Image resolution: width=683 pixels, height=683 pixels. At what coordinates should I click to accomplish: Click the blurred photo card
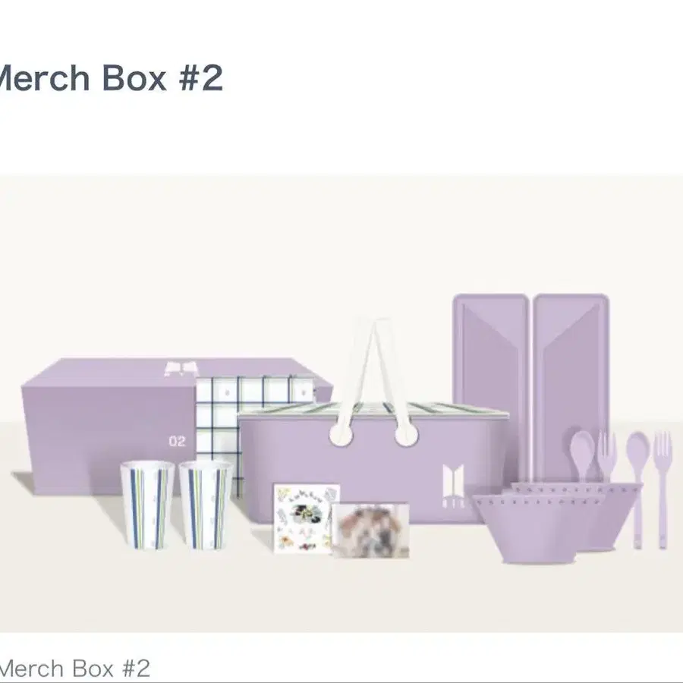[x=370, y=530]
